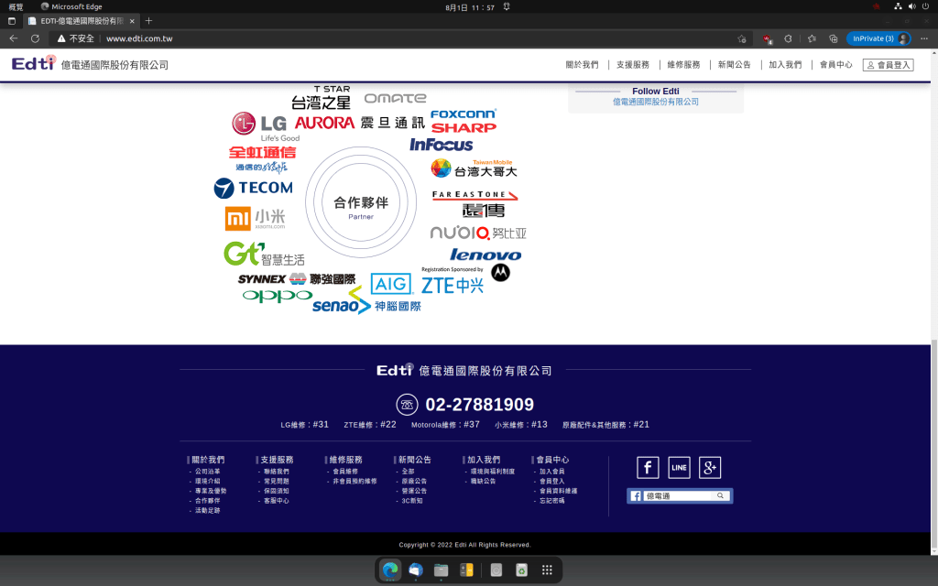This screenshot has width=938, height=586.
Task: Open 關於我們 in top navigation
Action: point(582,65)
